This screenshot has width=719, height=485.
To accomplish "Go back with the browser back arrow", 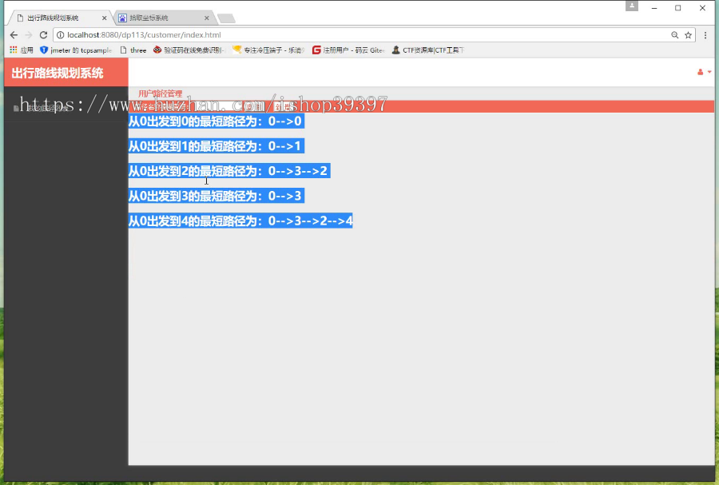I will point(14,35).
